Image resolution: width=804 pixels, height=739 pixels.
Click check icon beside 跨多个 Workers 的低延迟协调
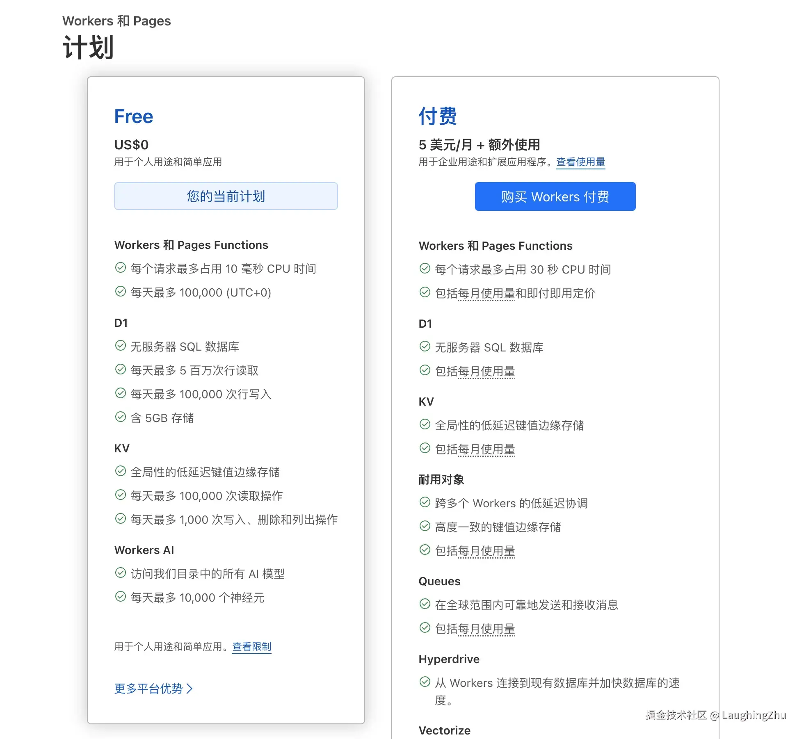[425, 502]
